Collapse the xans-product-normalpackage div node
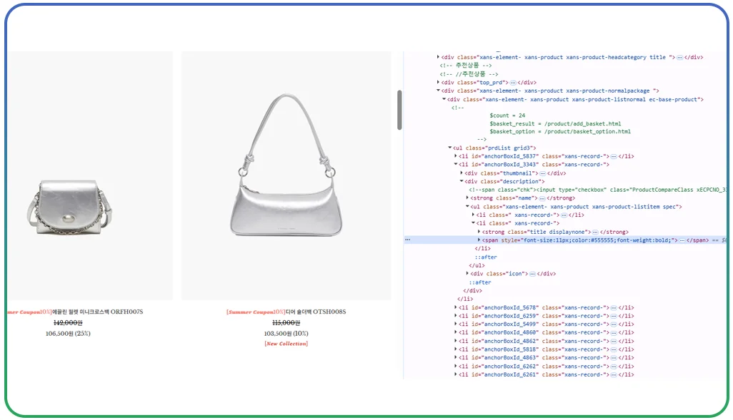The width and height of the screenshot is (733, 420). [438, 91]
